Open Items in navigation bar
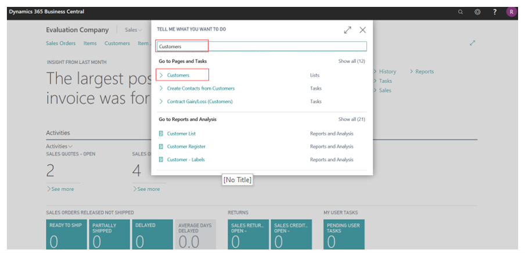 click(x=90, y=43)
